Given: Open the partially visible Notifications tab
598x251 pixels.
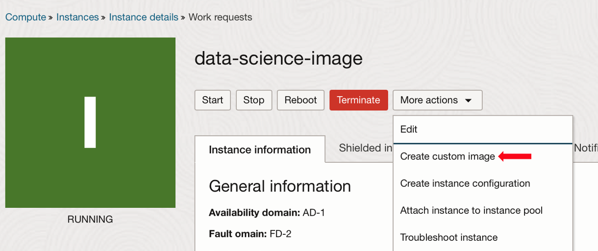Looking at the screenshot, I should tap(585, 148).
